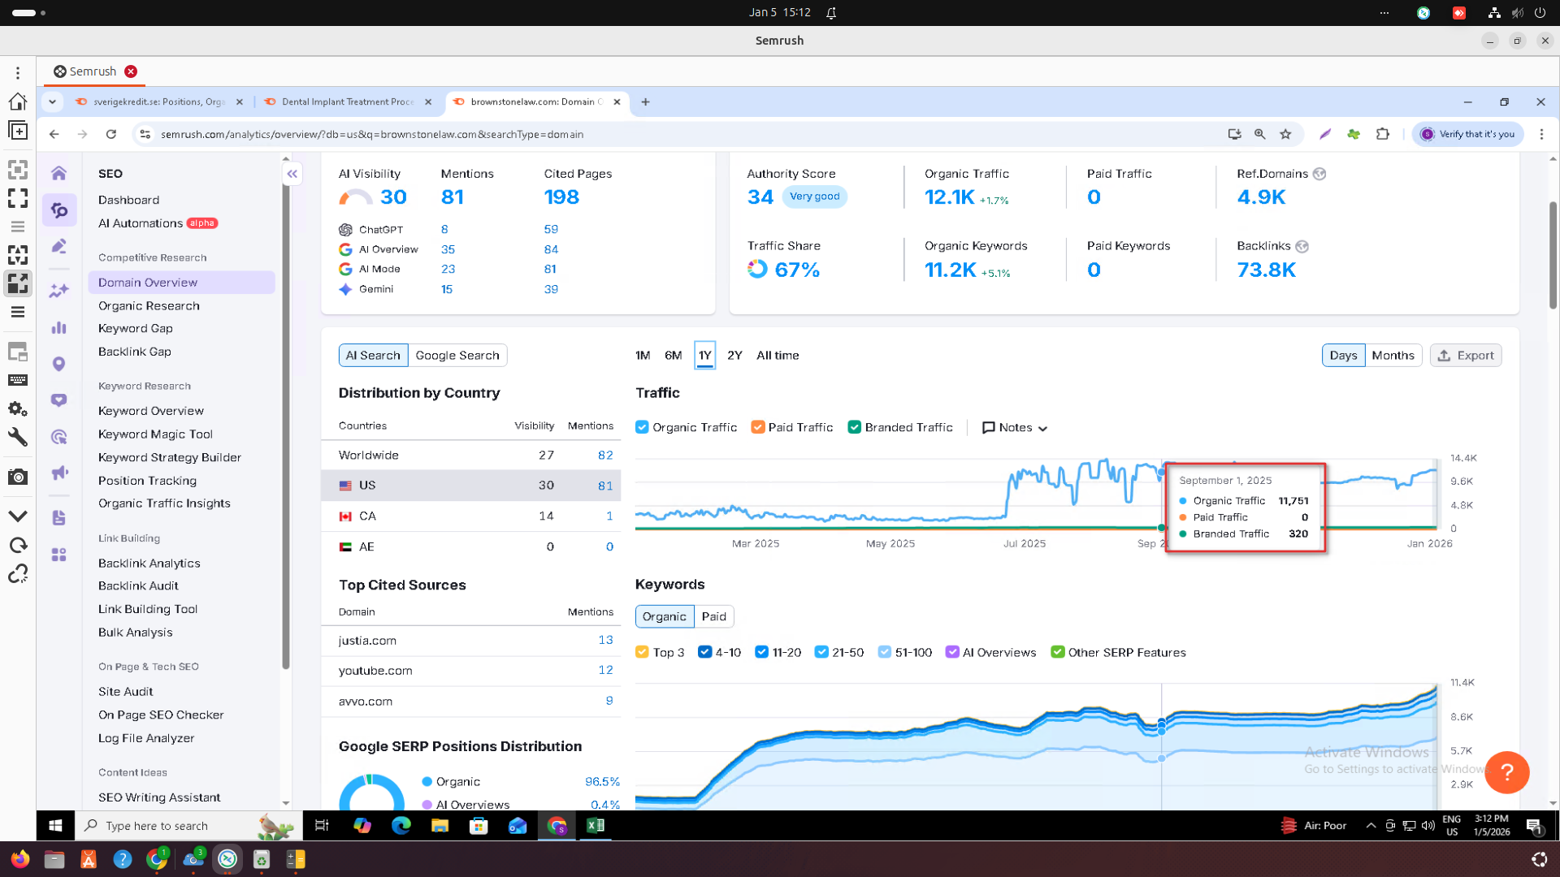
Task: Open the Content pencil sidebar icon
Action: pyautogui.click(x=58, y=246)
